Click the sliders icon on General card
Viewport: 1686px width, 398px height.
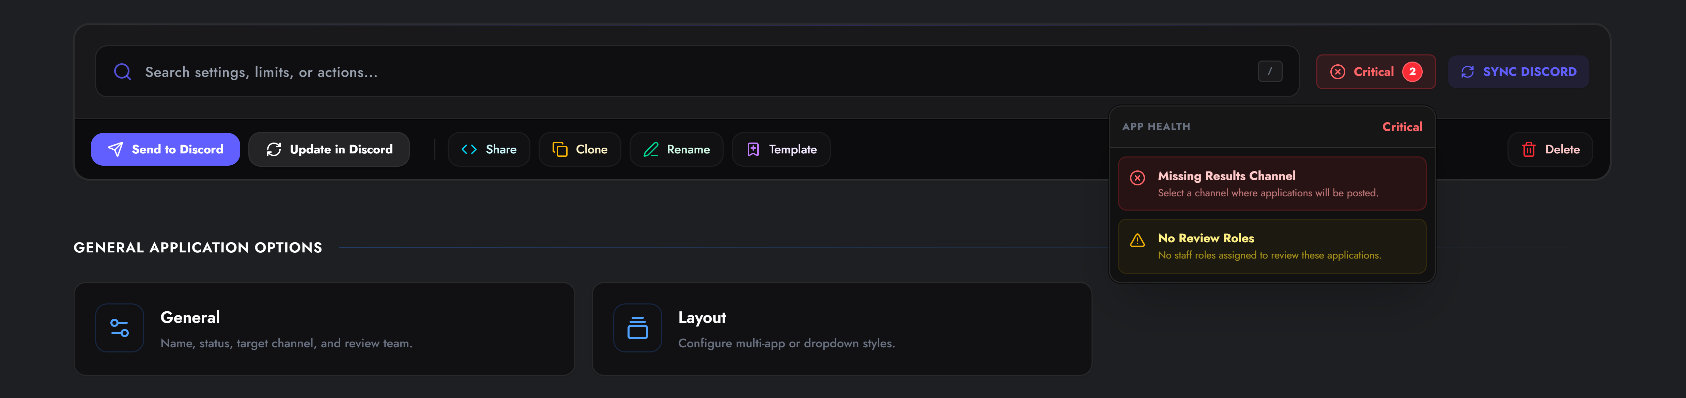[120, 328]
